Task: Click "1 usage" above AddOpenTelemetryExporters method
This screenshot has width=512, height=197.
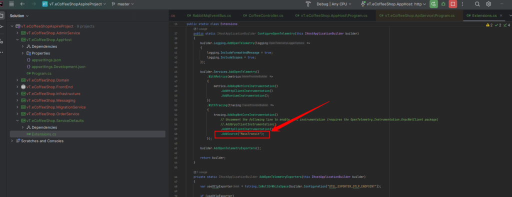Action: tap(201, 172)
